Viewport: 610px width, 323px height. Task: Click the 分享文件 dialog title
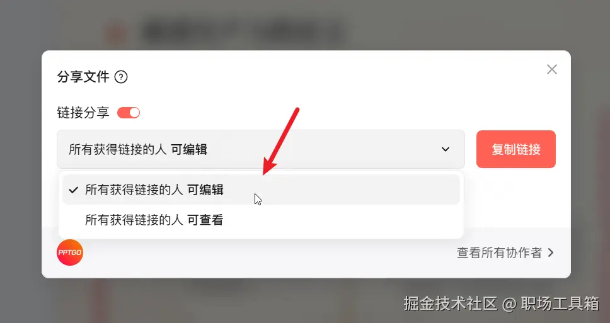83,77
